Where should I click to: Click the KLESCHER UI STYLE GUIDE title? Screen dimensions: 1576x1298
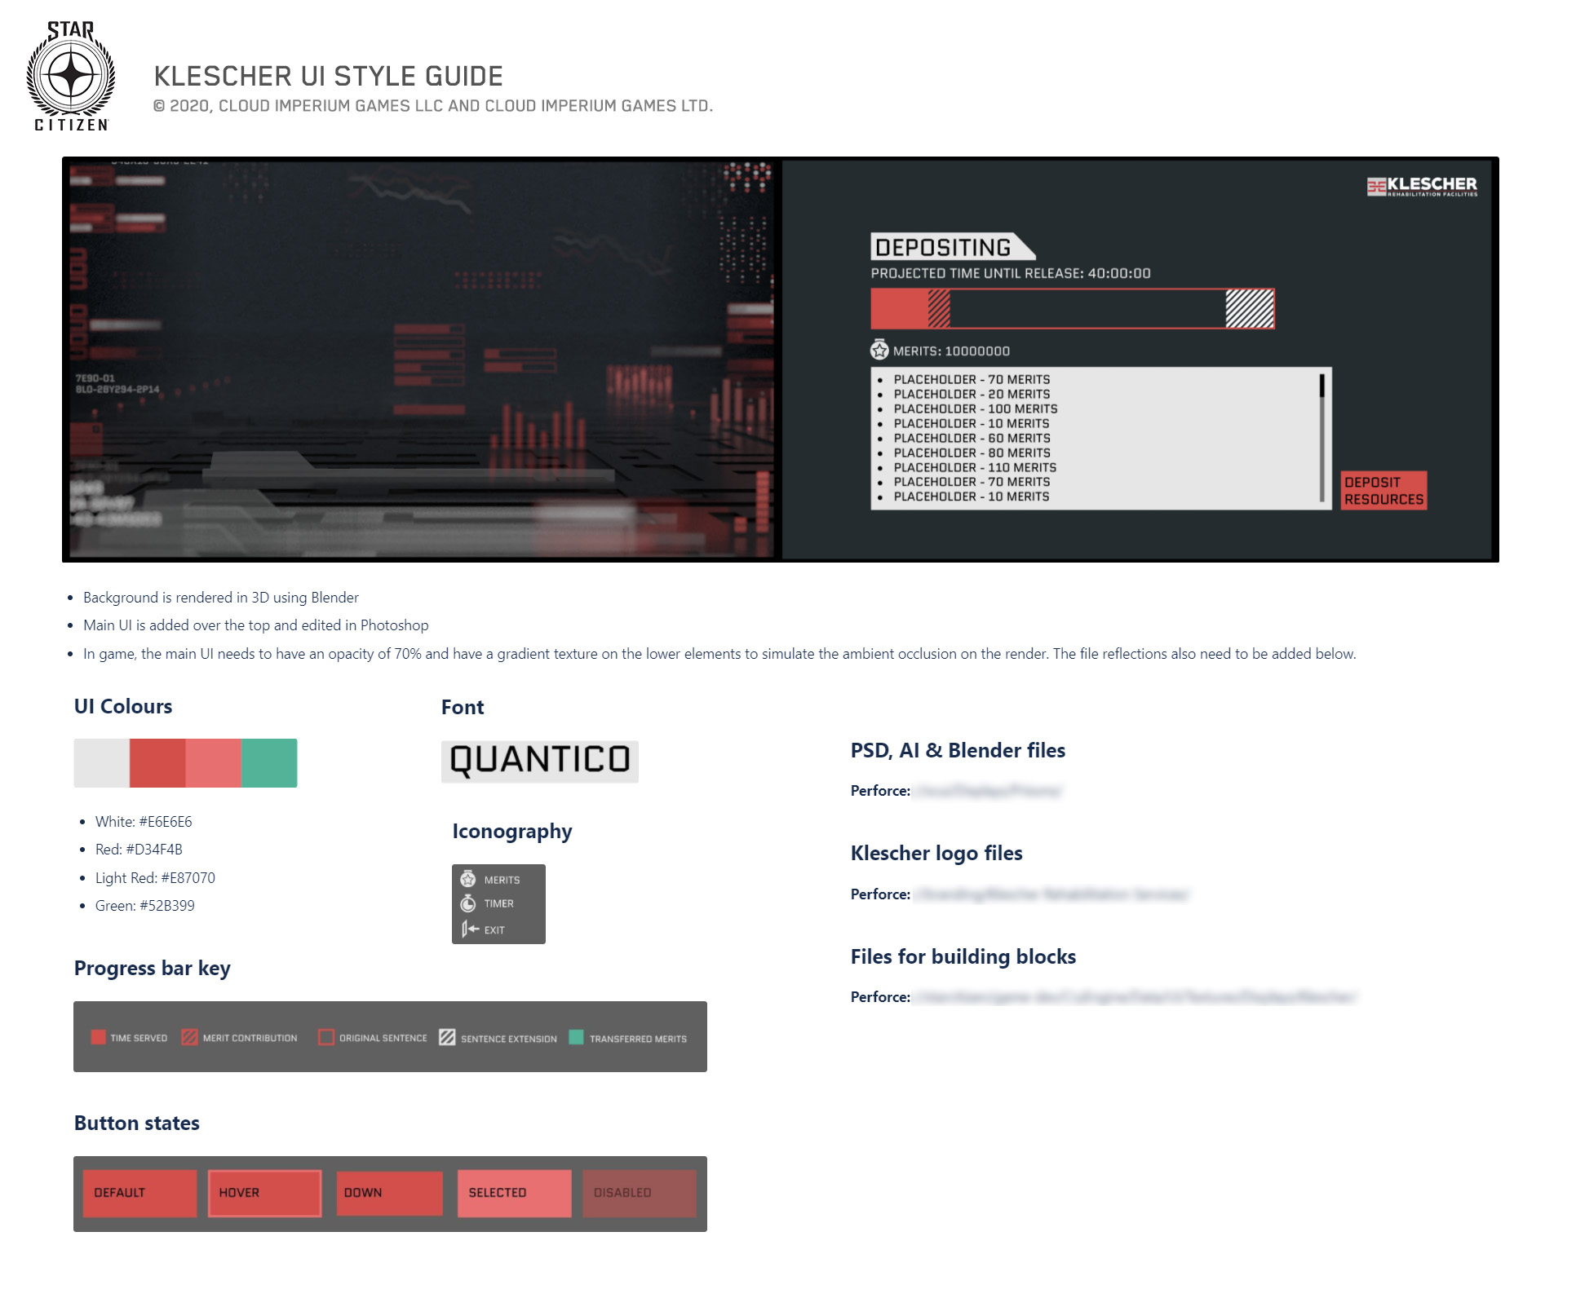[328, 76]
